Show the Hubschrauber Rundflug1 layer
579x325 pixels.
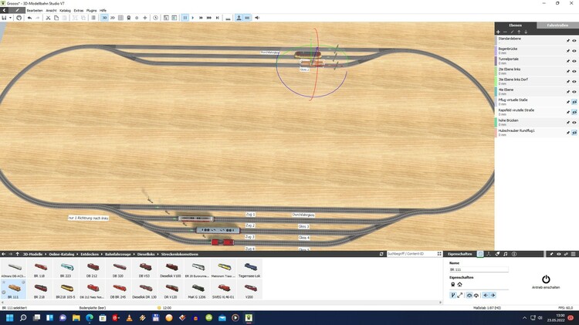(x=574, y=133)
